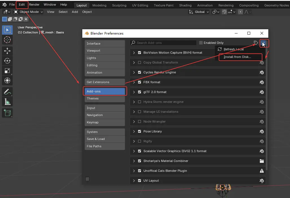The width and height of the screenshot is (290, 198).
Task: Click Blender icon on Cycles Render Engine row
Action: tap(262, 72)
